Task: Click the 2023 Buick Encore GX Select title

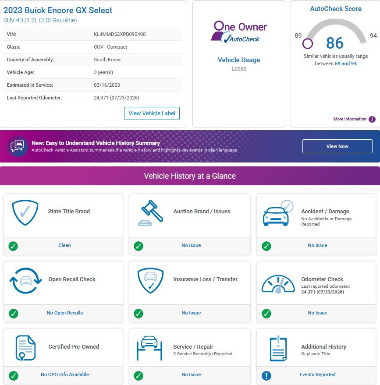Action: pyautogui.click(x=58, y=11)
